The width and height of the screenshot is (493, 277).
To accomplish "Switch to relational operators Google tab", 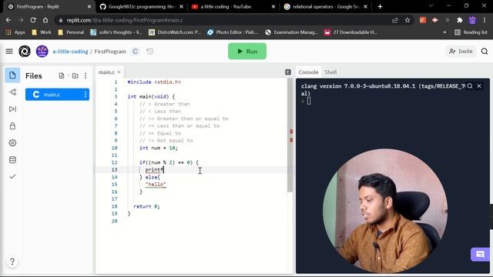I will coord(325,7).
